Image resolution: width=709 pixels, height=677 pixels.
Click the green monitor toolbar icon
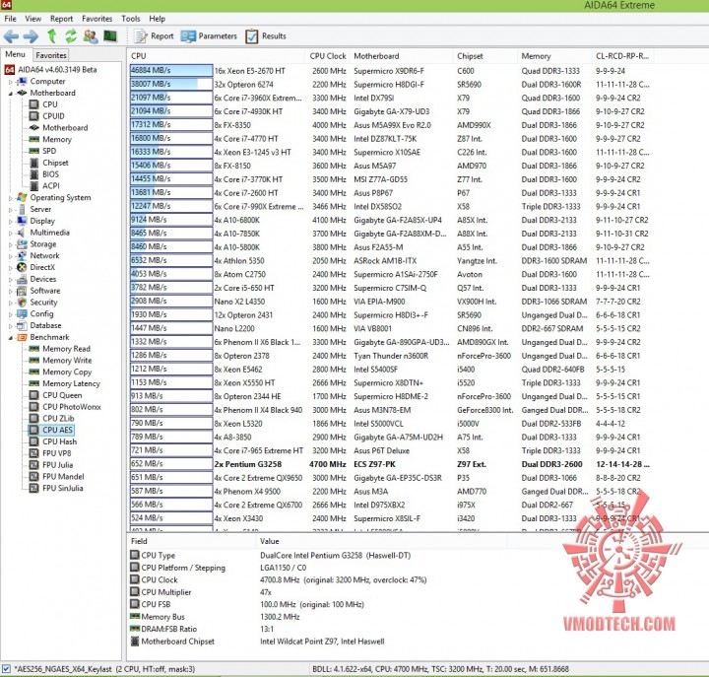click(110, 35)
